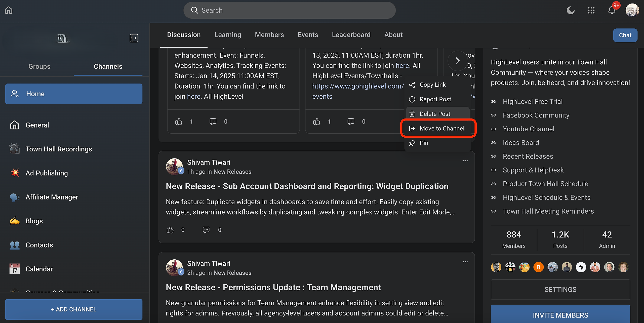644x323 pixels.
Task: Open Product Town Hall Schedule link
Action: click(x=545, y=184)
